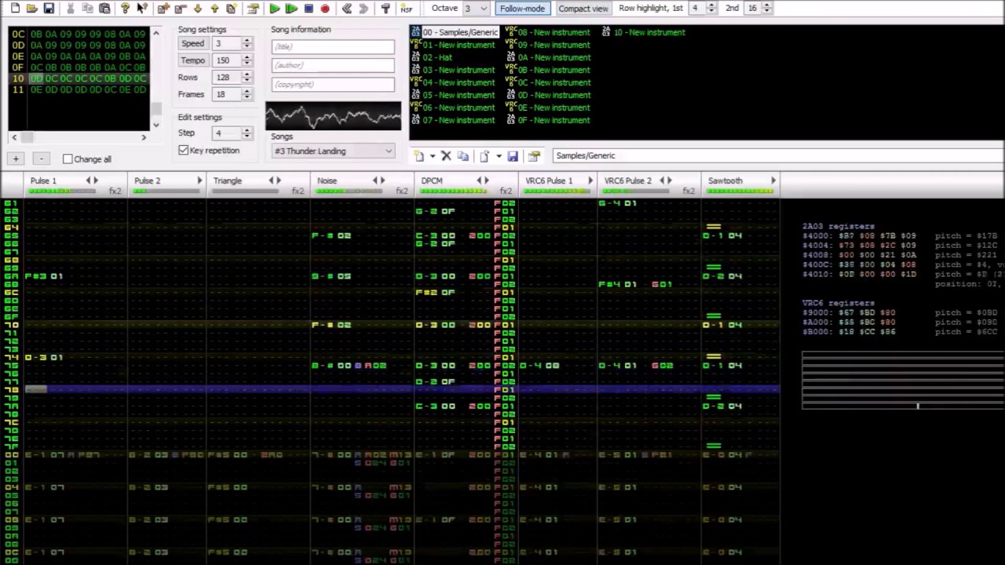
Task: Open the Octave dropdown
Action: [x=474, y=8]
